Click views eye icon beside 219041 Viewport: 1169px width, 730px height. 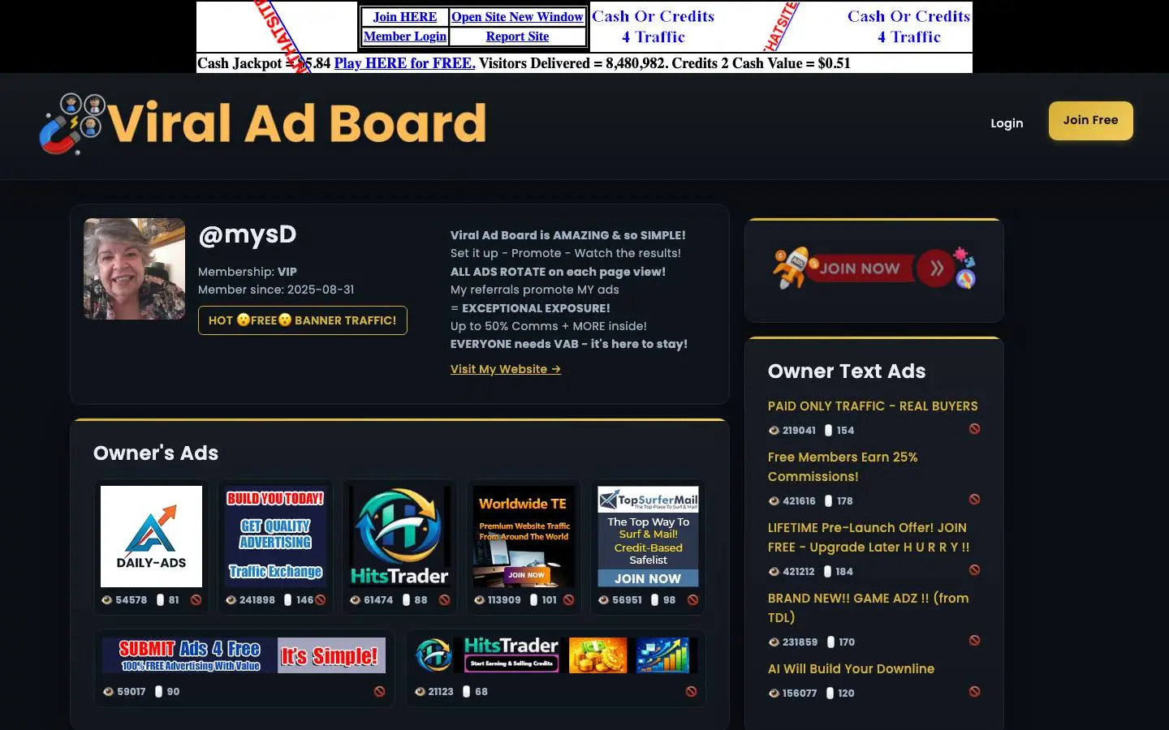(774, 431)
